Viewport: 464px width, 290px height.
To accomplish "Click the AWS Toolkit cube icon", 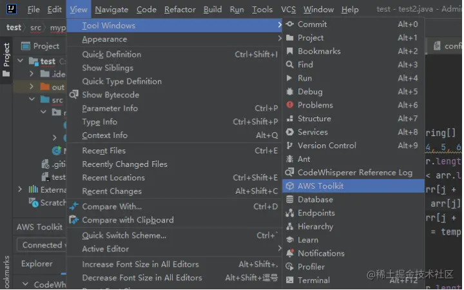I will [290, 186].
